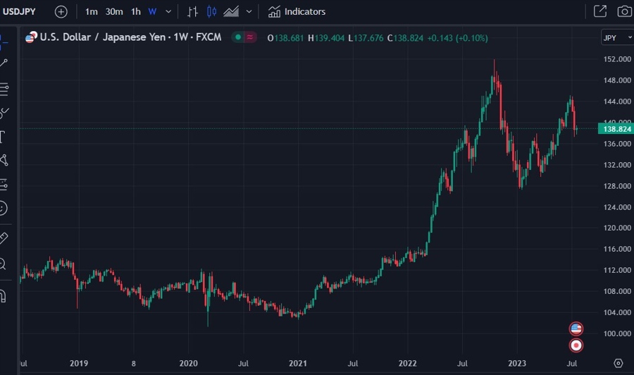Click the low value 137.676
Viewport: 634px width, 375px height.
(x=368, y=38)
